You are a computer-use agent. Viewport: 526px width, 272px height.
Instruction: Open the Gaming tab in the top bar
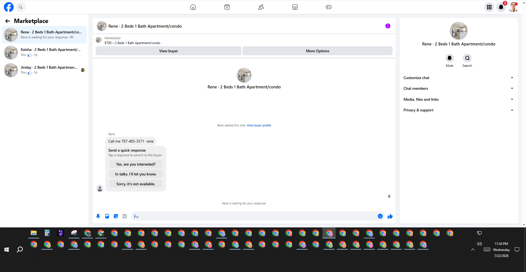[x=329, y=7]
